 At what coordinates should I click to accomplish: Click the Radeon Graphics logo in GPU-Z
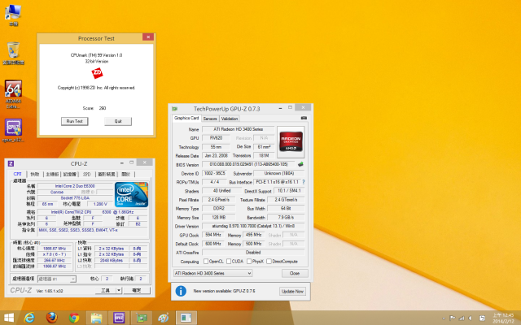(291, 141)
